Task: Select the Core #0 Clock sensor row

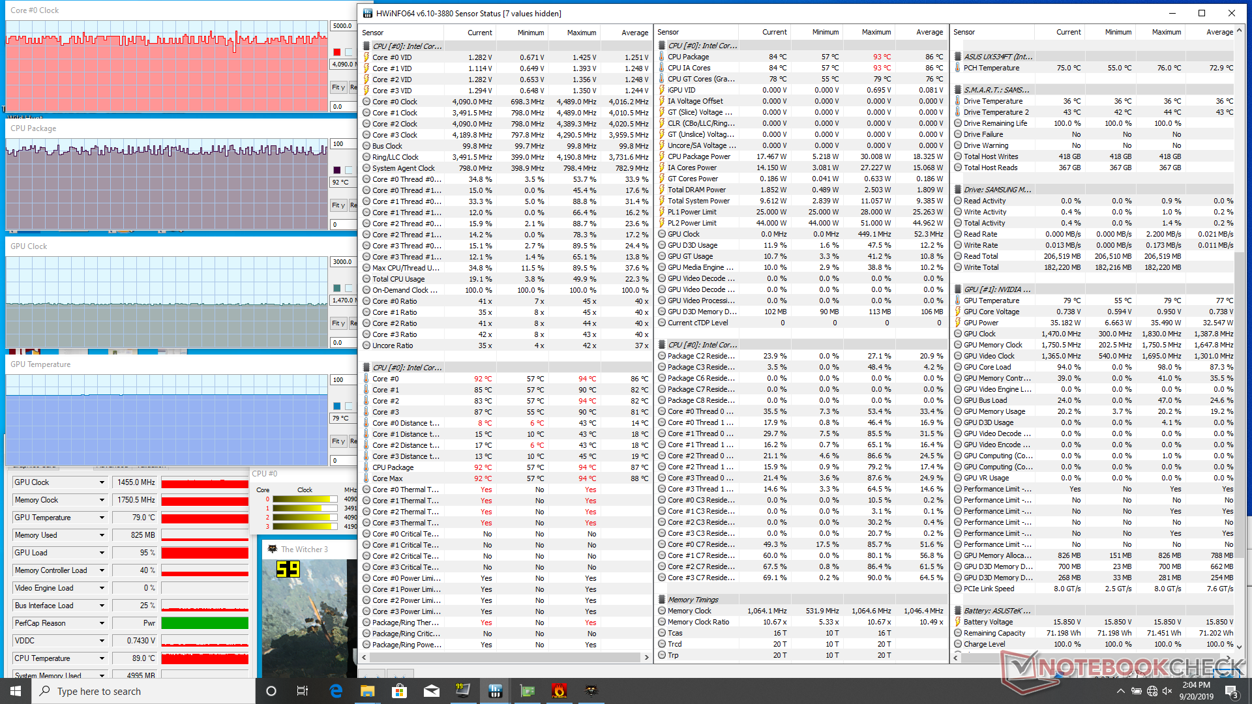Action: tap(395, 102)
